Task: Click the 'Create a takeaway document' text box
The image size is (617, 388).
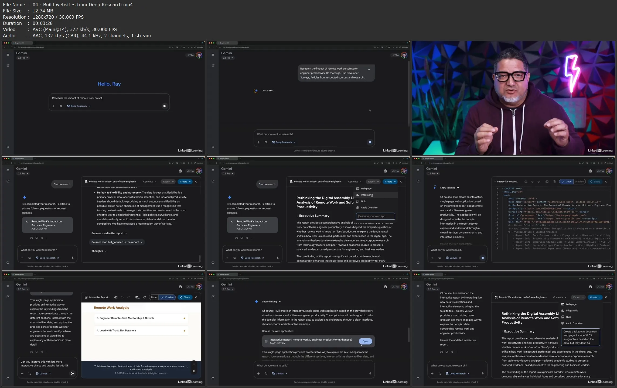Action: [580, 337]
